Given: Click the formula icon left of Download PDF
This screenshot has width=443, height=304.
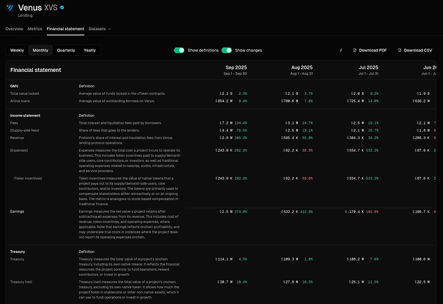Looking at the screenshot, I should pos(341,50).
